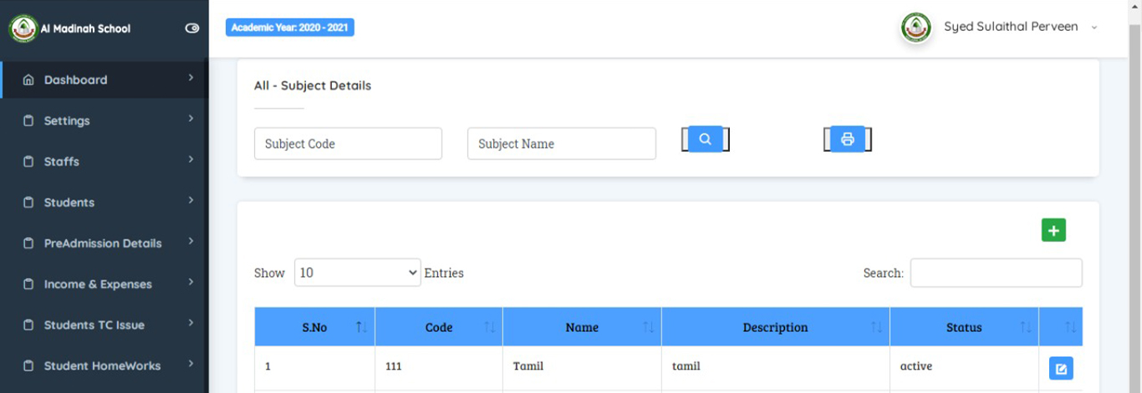Click the edit icon for Tamil row
The image size is (1142, 393).
[x=1061, y=368]
